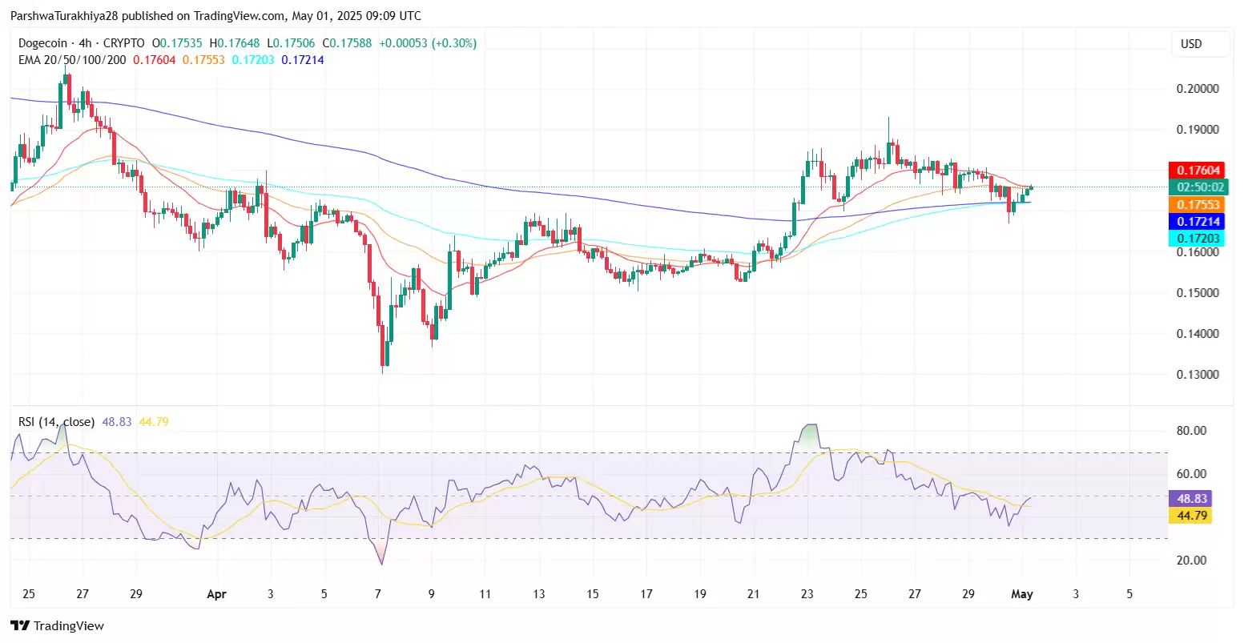Click the May label on time axis
The height and width of the screenshot is (643, 1244).
[1022, 594]
